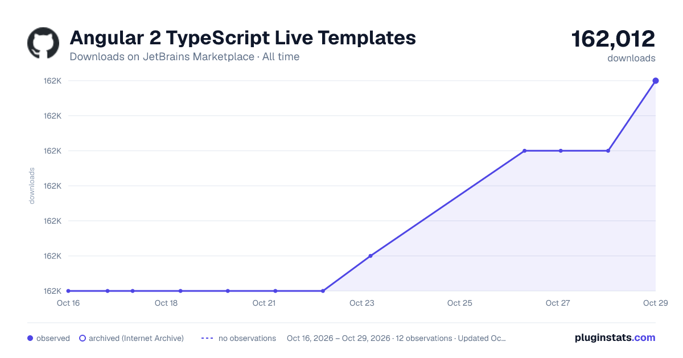Open the pluginstats.com link
The height and width of the screenshot is (358, 683).
tap(615, 338)
